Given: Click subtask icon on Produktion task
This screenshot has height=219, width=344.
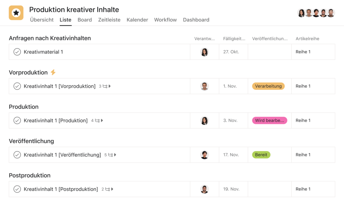Looking at the screenshot, I should (97, 121).
